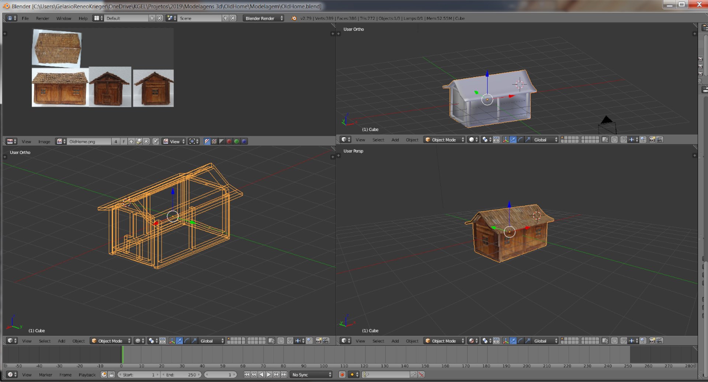Open Object menu in bottom-left viewport

pos(79,341)
